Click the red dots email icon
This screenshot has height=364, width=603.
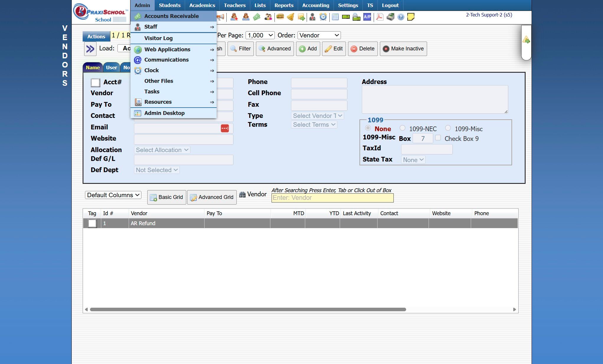pyautogui.click(x=225, y=128)
